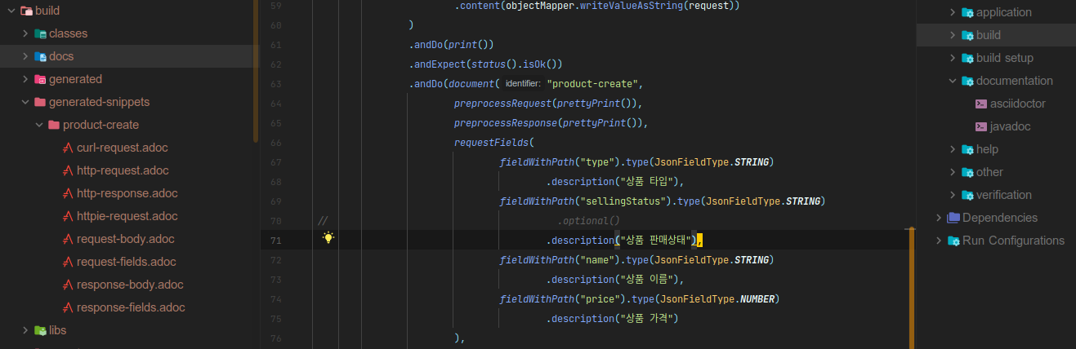Screen dimensions: 1076x349
Task: Click the generated folder icon
Action: 40,79
